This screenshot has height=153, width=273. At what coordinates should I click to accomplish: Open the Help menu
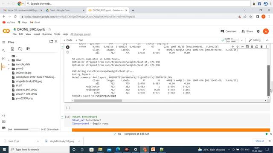click(65, 34)
